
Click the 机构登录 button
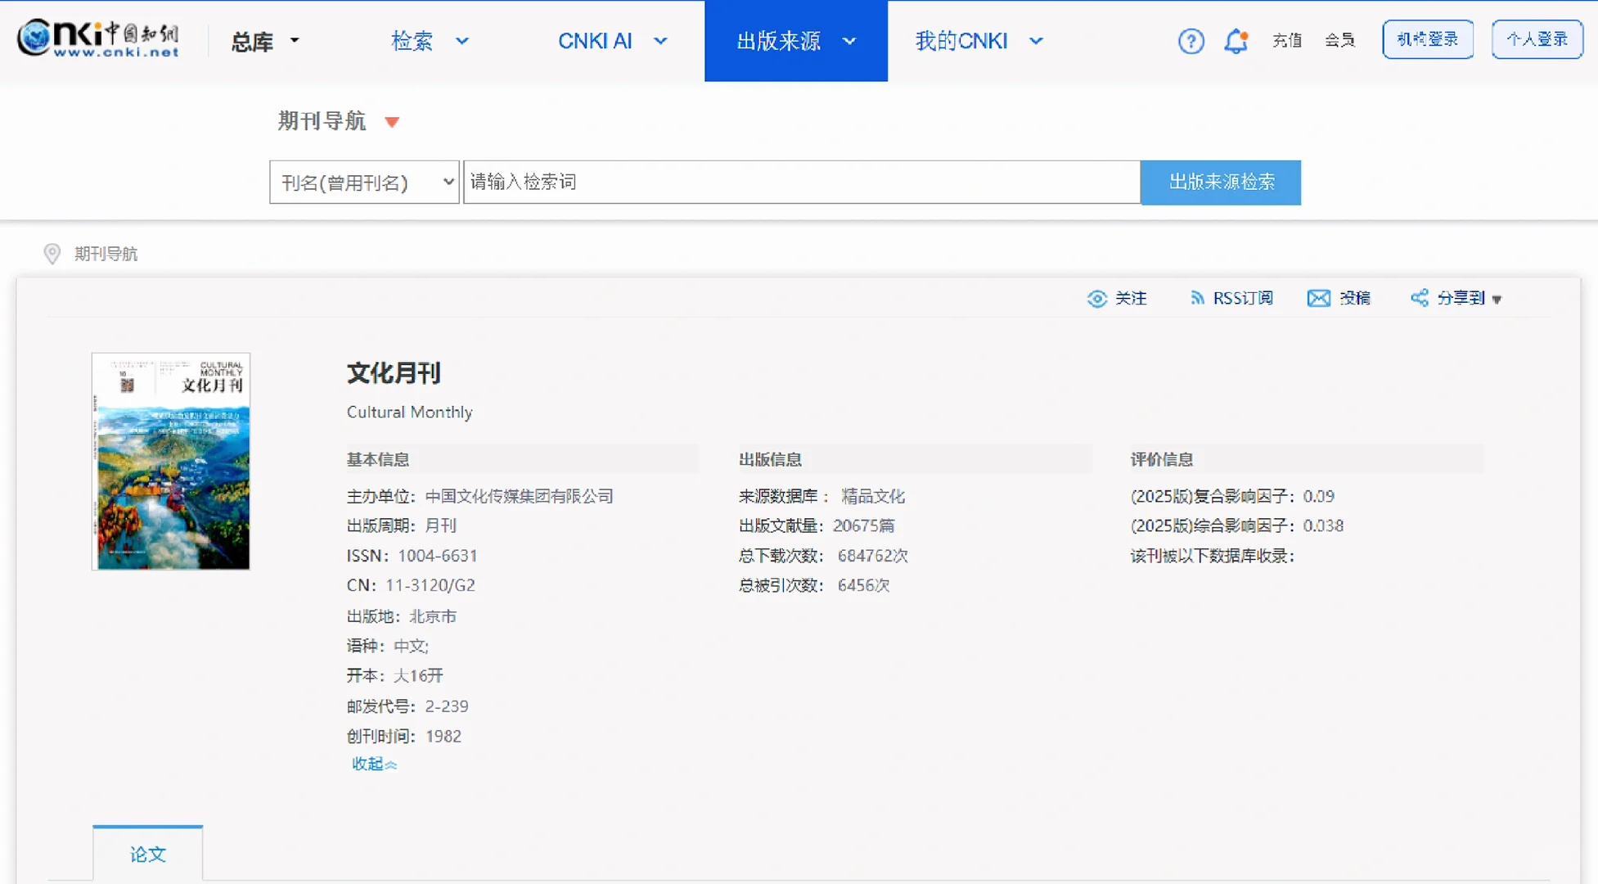1427,38
